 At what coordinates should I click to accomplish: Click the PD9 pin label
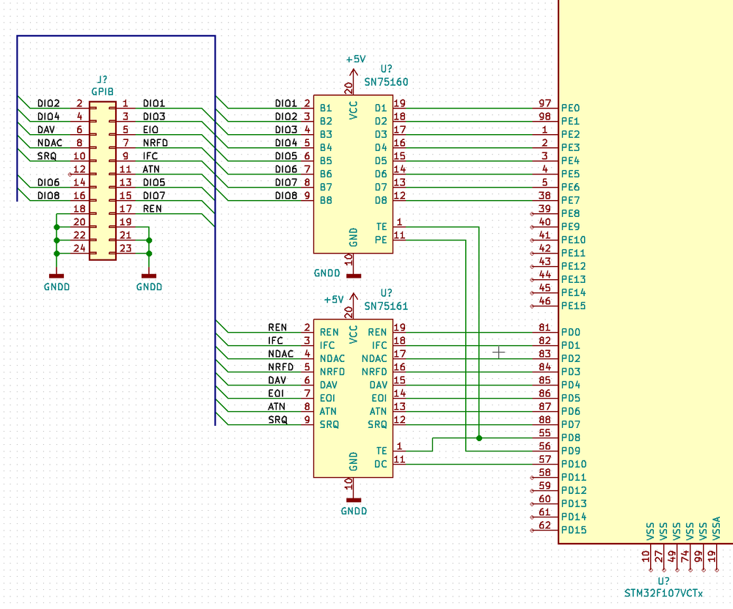pyautogui.click(x=571, y=451)
